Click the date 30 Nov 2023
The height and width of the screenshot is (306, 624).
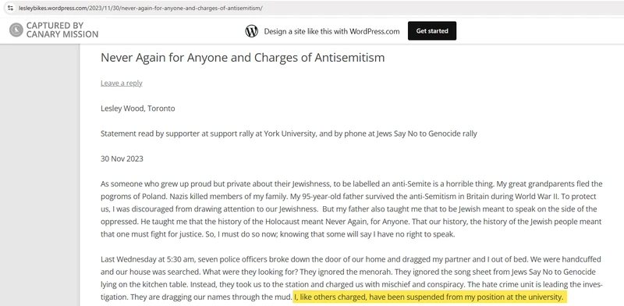point(122,159)
